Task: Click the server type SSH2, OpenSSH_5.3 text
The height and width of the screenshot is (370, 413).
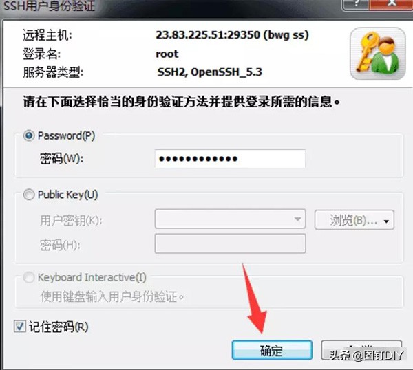Action: 210,72
